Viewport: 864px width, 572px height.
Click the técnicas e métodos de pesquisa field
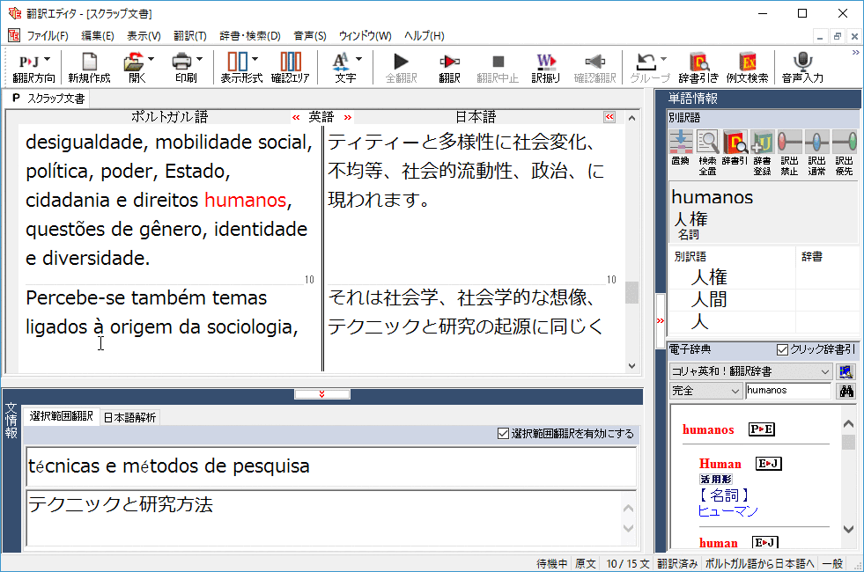coord(331,467)
